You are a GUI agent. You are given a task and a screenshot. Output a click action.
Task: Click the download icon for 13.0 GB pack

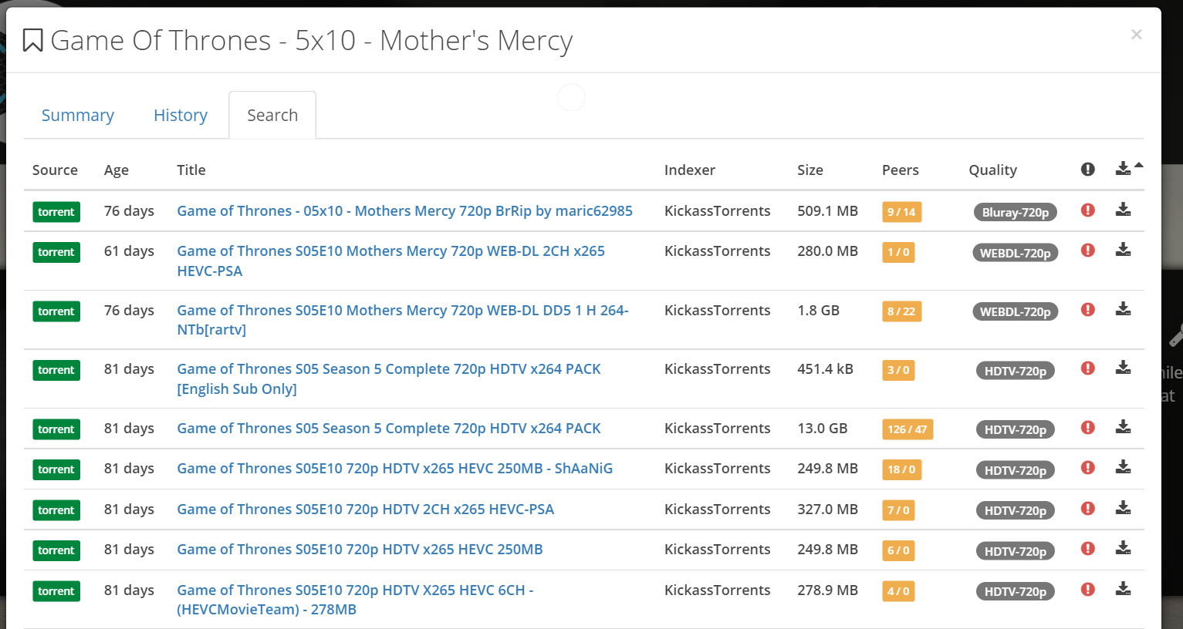(1123, 427)
